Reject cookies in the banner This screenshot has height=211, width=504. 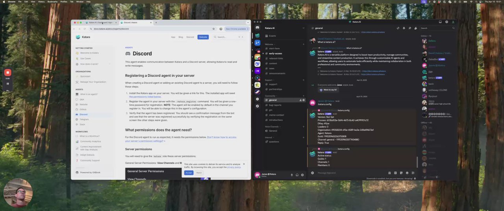pos(199,173)
